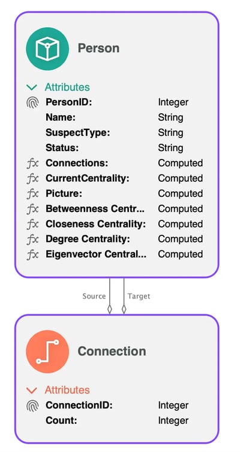This screenshot has height=452, width=240.
Task: Click the fx icon next to CurrentCentrality
Action: point(32,178)
